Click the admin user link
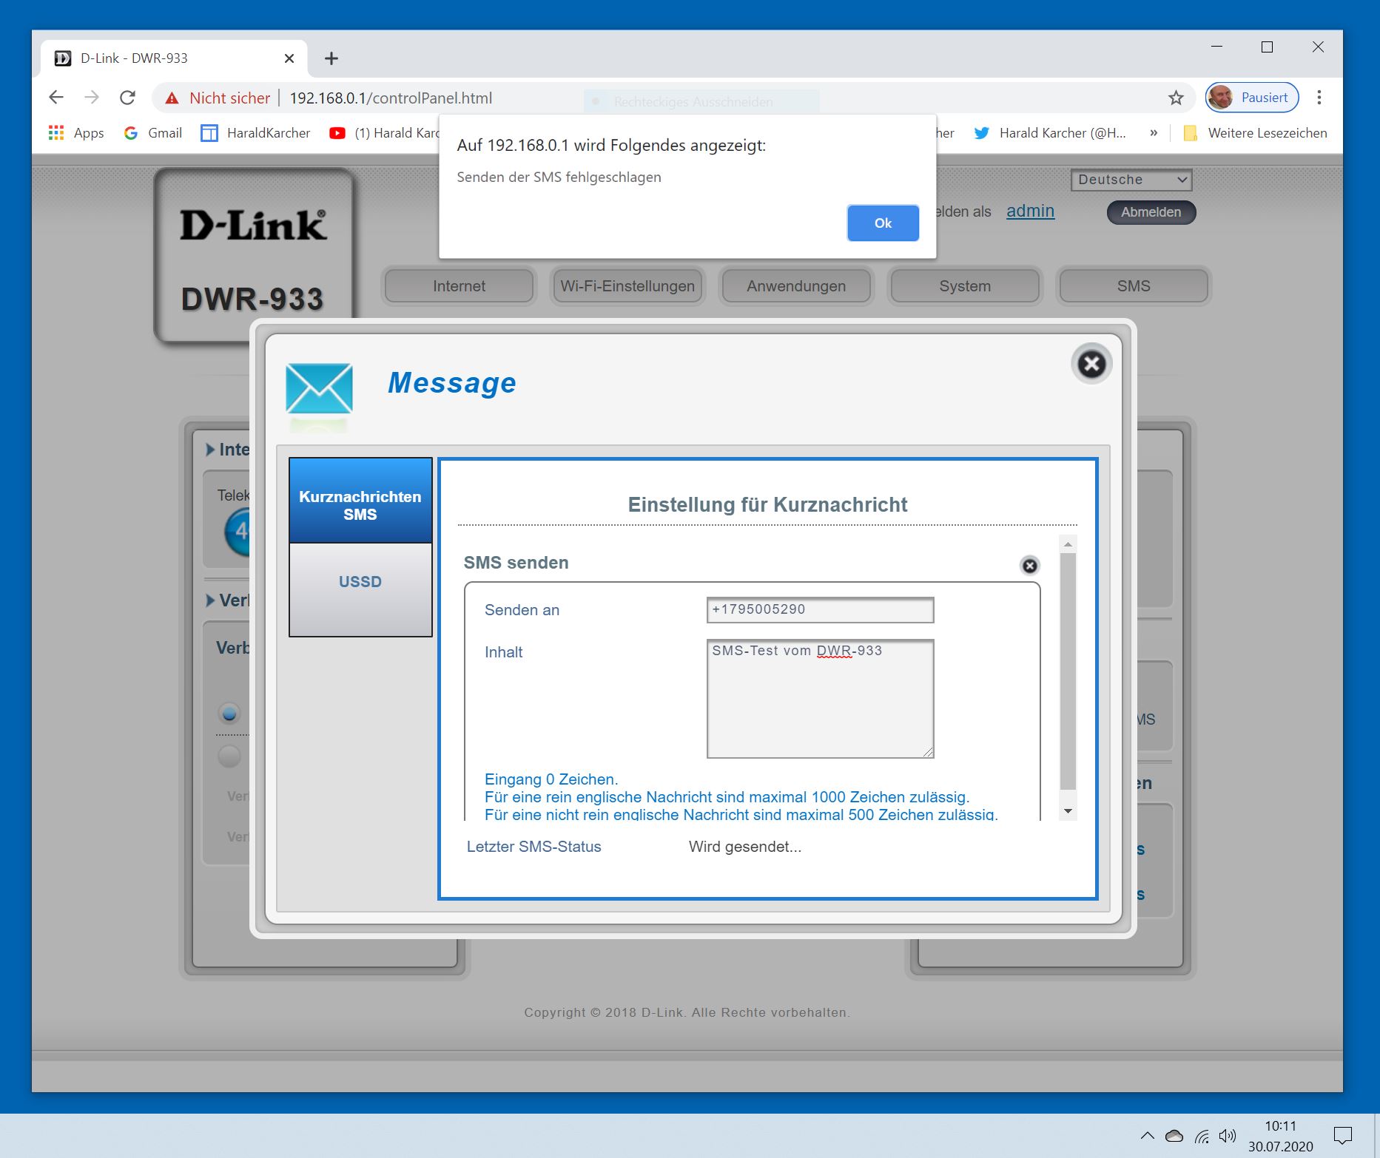Viewport: 1380px width, 1158px height. (x=1030, y=211)
